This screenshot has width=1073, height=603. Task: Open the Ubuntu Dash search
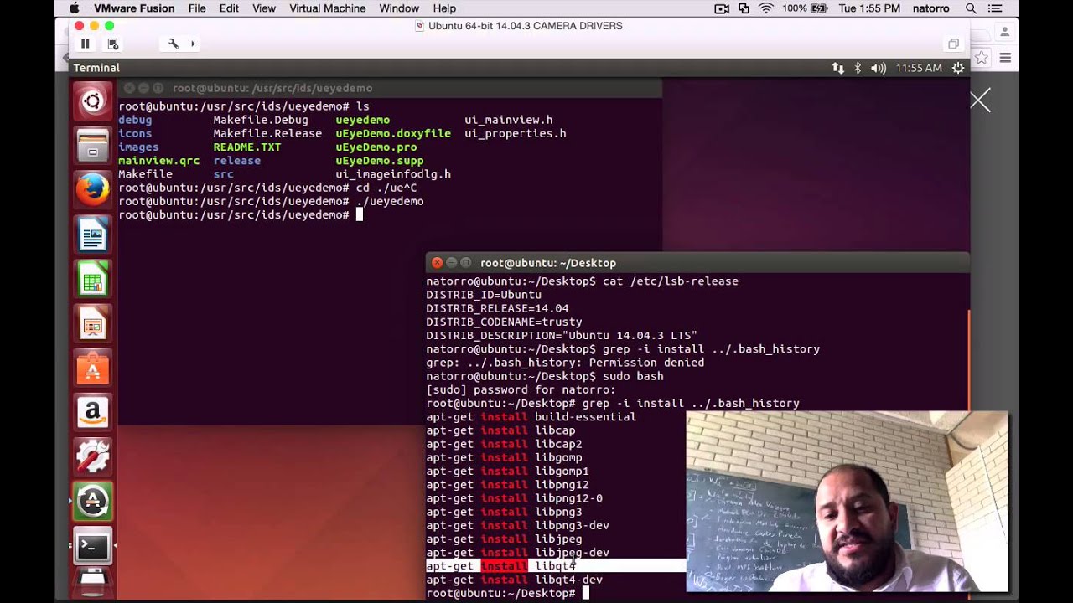coord(92,101)
